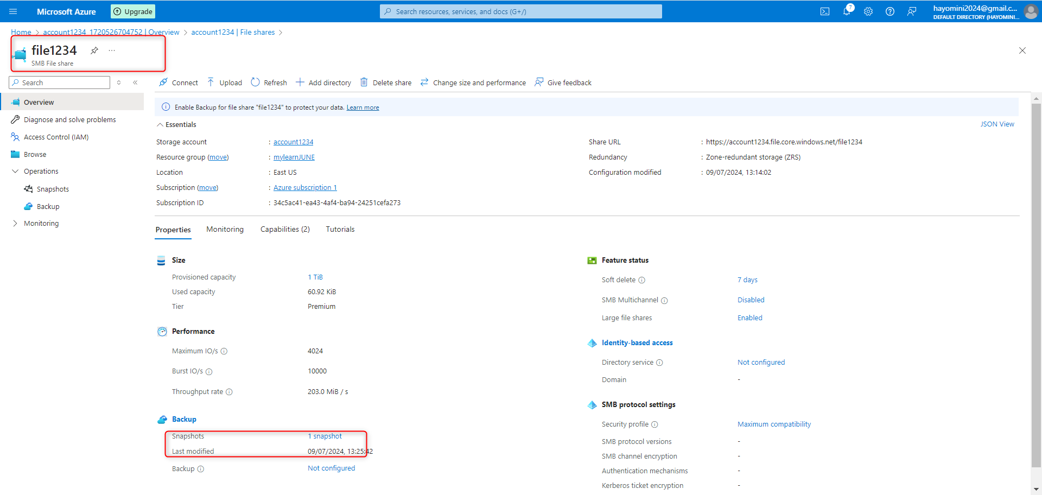Open JSON View link
This screenshot has height=495, width=1042.
(997, 124)
